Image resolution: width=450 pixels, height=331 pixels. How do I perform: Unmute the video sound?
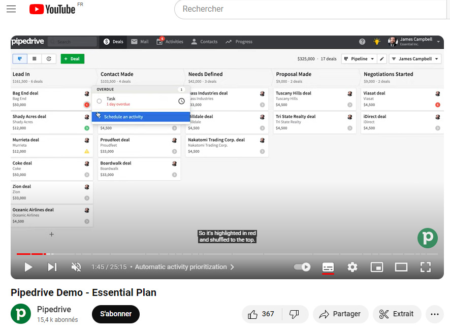click(76, 267)
